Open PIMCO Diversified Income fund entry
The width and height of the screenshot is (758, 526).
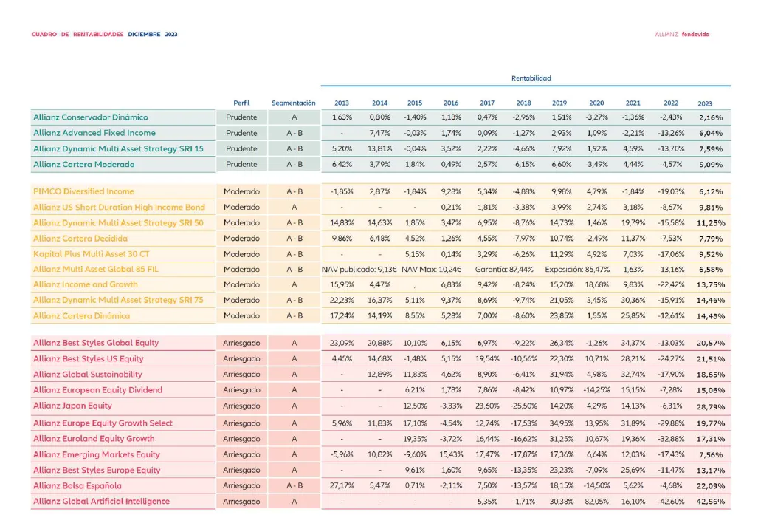click(83, 191)
